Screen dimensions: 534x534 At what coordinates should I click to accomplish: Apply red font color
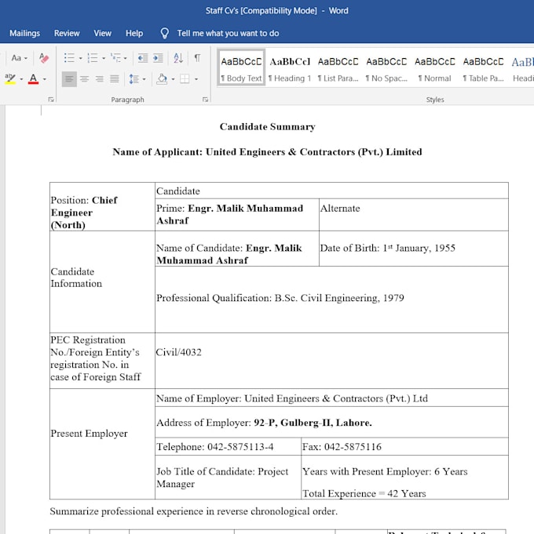pos(33,79)
